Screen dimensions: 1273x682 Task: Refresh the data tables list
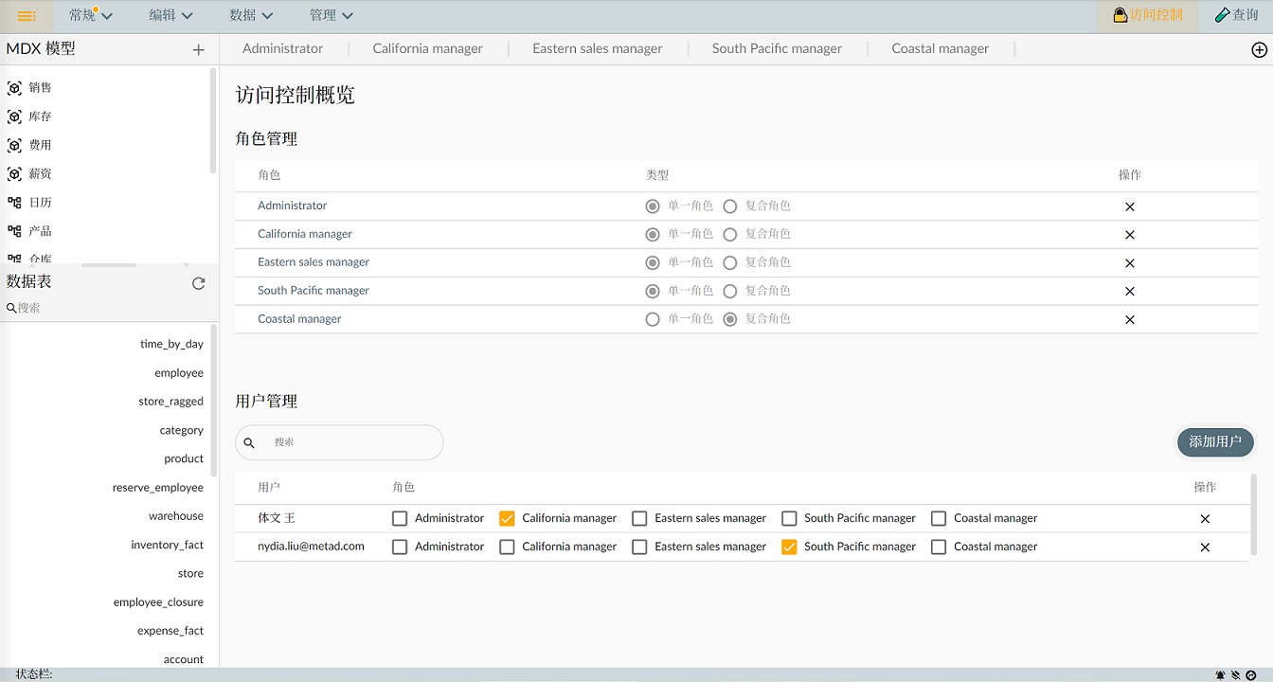[x=198, y=283]
